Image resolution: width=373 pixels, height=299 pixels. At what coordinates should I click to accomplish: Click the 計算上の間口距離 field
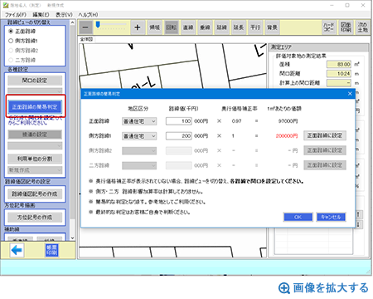tap(339, 83)
